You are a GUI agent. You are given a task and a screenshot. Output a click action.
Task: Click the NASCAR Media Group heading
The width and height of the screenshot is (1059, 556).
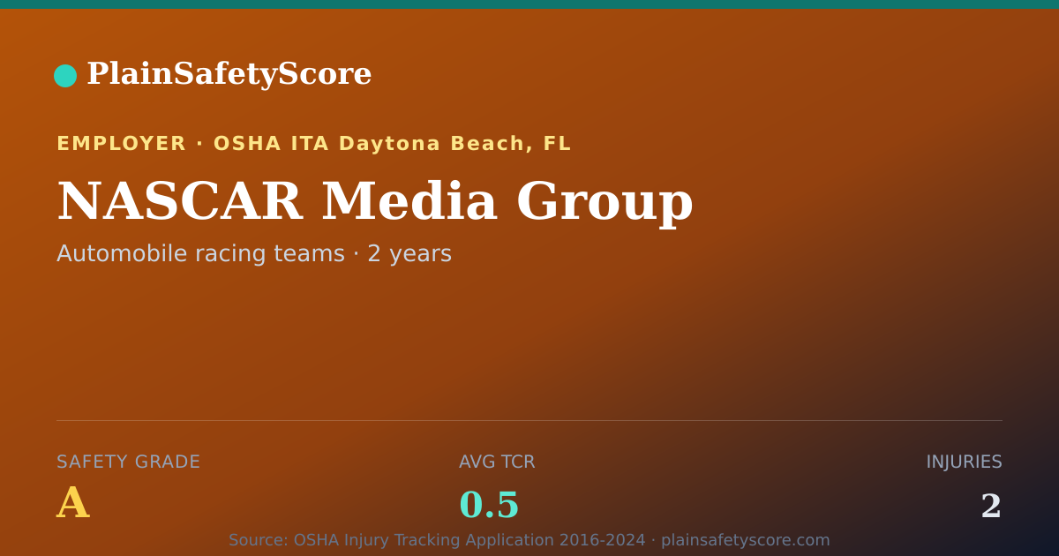[375, 202]
